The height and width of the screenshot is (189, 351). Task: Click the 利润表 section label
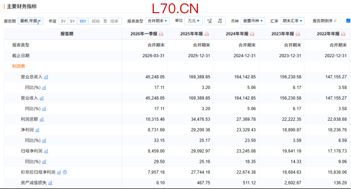(x=19, y=66)
